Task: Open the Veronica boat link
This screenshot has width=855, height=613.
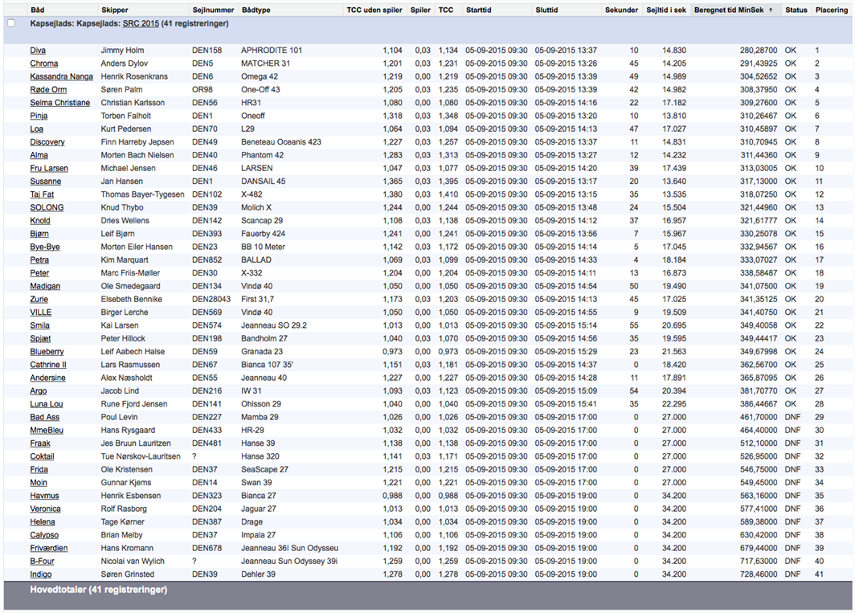Action: coord(45,509)
